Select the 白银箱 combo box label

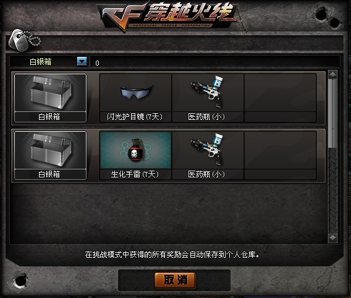(x=41, y=62)
